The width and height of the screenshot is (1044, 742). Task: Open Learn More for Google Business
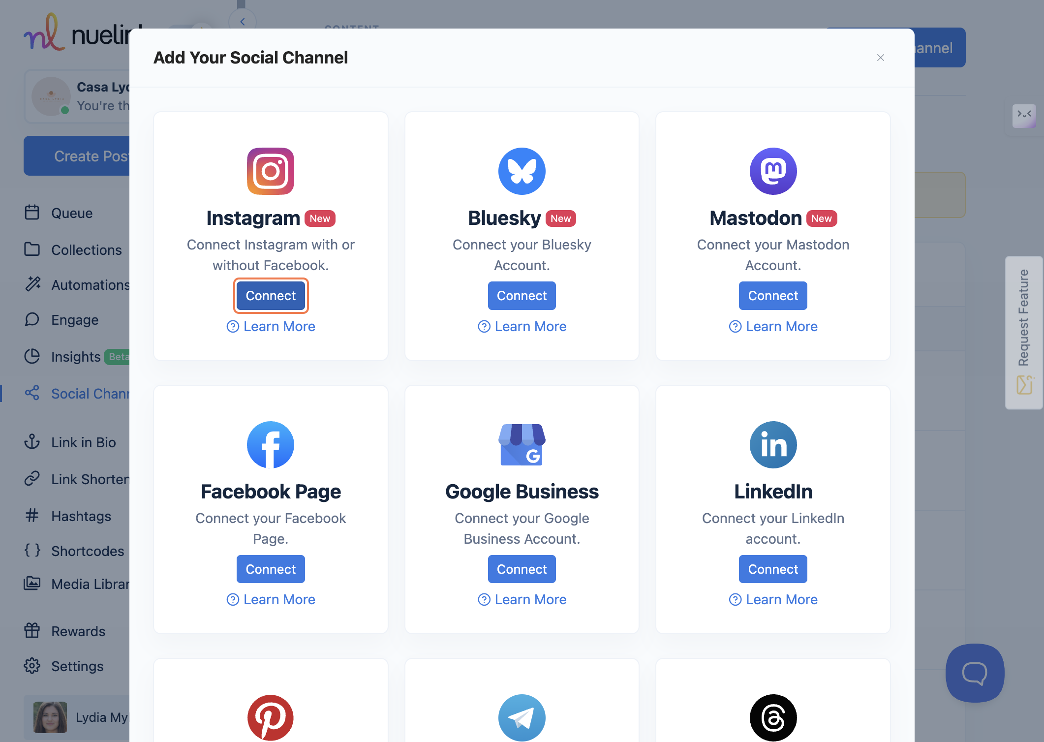click(x=522, y=600)
